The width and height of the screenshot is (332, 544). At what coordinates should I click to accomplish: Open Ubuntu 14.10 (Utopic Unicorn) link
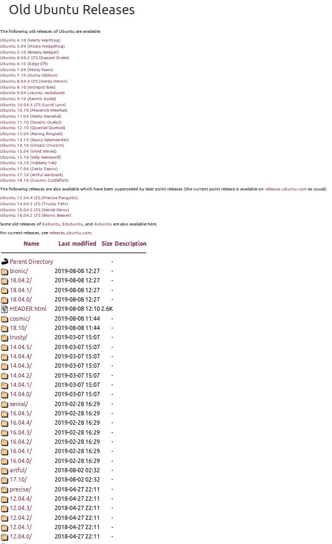32,145
